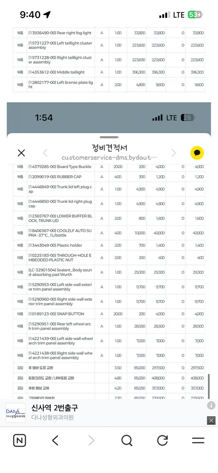Open search with the magnifier icon

[x=127, y=440]
